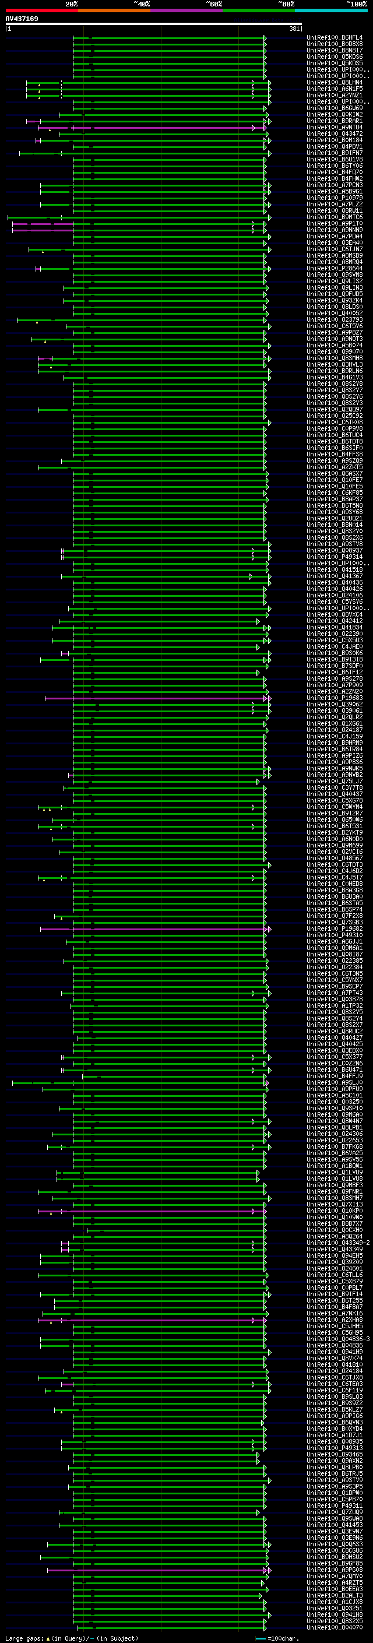Image resolution: width=373 pixels, height=1643 pixels.
Task: Open hit UniRef100_B9RAR1
Action: [x=335, y=121]
